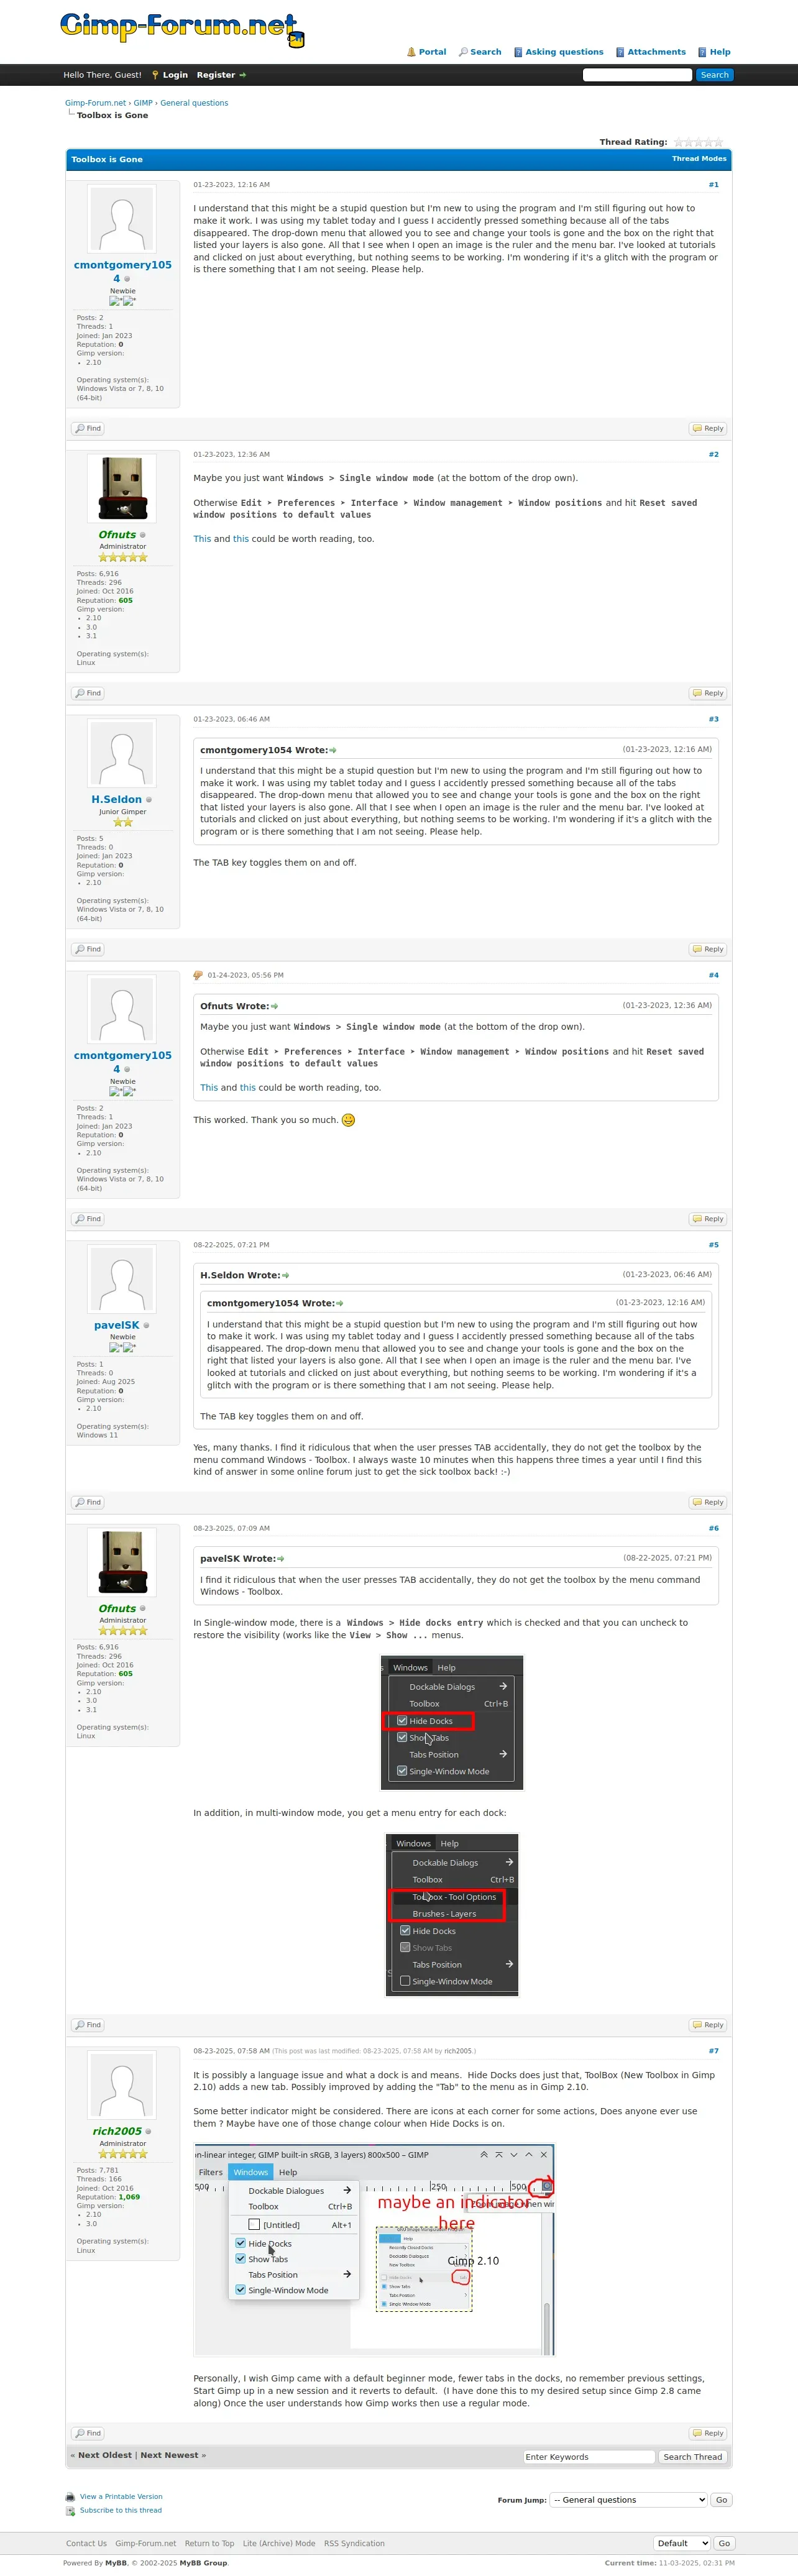Click Find under post #3
This screenshot has width=798, height=2576.
coord(88,950)
